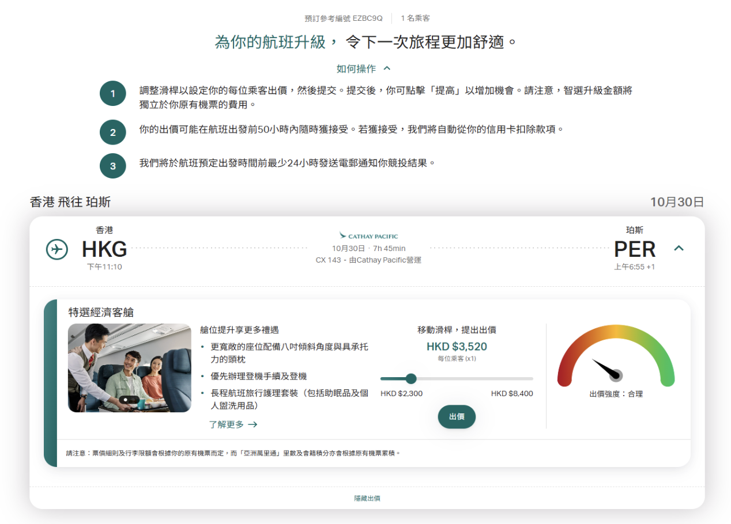Click the 香港 飛往 珀斯 route heading
Screen dimensions: 731x524
(x=70, y=202)
